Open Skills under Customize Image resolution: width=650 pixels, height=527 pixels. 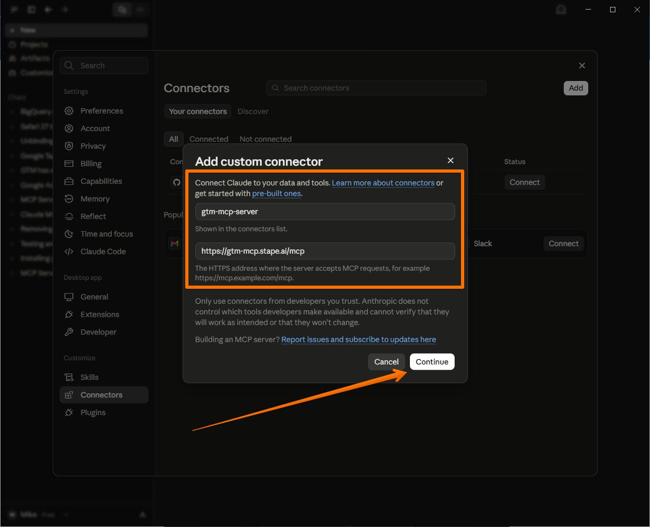click(x=104, y=377)
